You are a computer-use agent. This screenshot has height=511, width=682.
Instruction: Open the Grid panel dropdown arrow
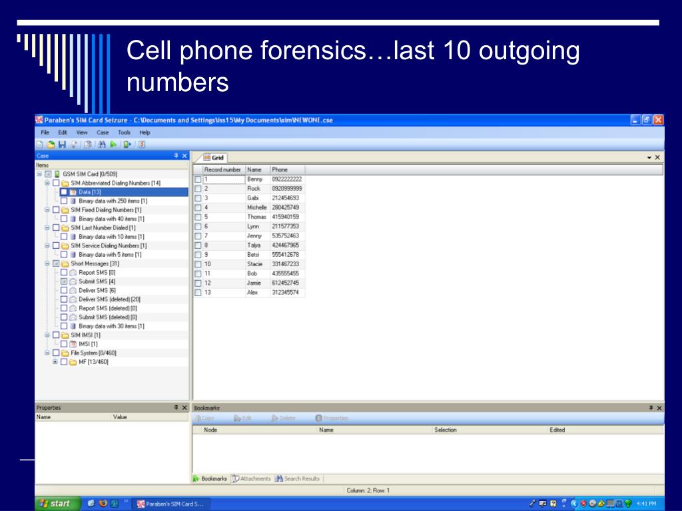649,158
